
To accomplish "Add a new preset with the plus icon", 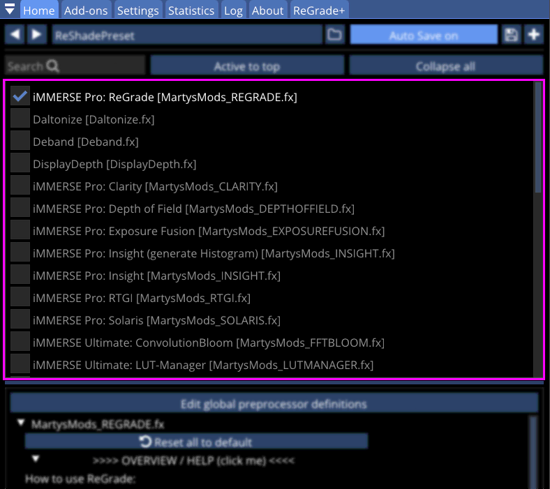I will coord(533,35).
